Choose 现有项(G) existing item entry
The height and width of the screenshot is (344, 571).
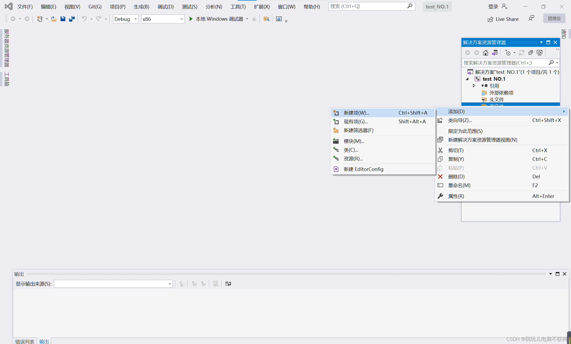tap(356, 121)
